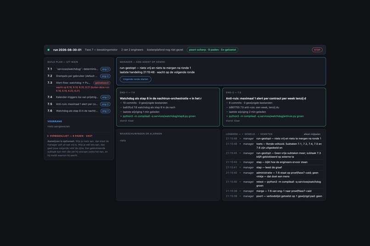Click the eng-2 badge on subtask 7.5
The height and width of the screenshot is (246, 370).
[x=105, y=104]
